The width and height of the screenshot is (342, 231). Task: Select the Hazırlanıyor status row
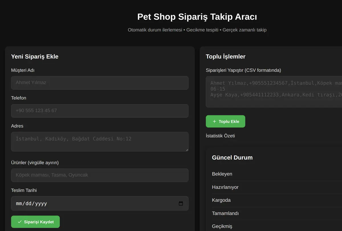277,187
